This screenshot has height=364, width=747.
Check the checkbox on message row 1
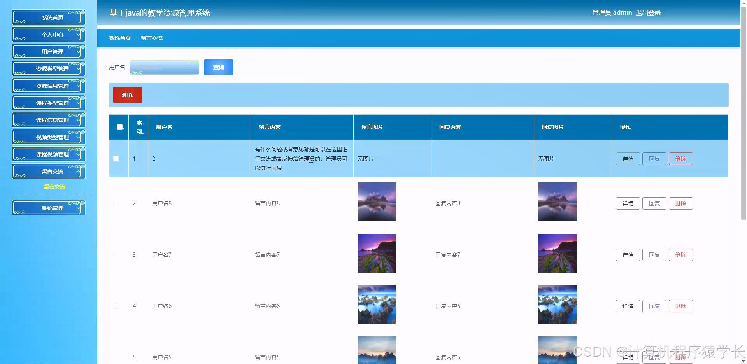[116, 159]
